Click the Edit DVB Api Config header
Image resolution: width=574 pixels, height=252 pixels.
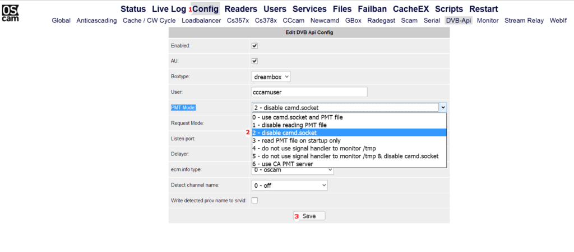point(309,32)
